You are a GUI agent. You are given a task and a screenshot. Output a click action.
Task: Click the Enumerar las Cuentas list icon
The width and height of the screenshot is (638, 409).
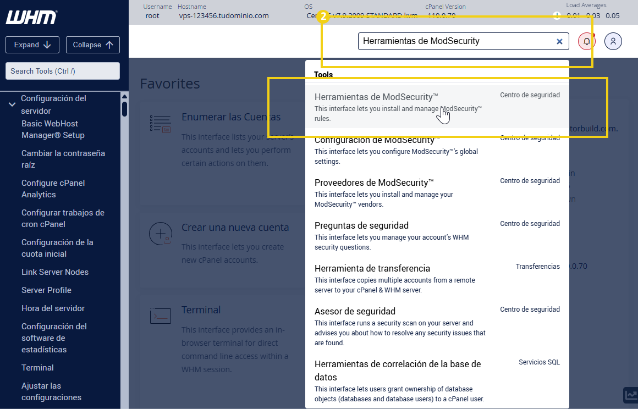click(x=160, y=124)
